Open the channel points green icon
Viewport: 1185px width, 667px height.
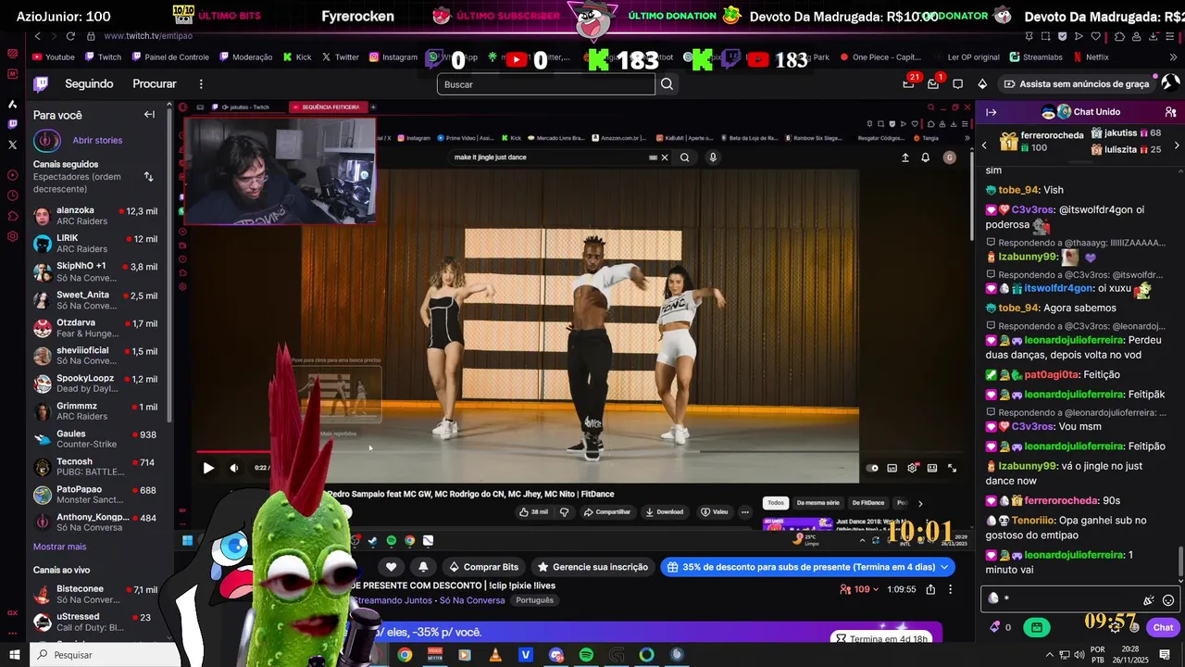(1036, 627)
